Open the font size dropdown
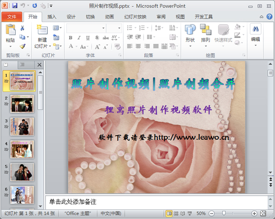This screenshot has width=275, height=219. pyautogui.click(x=119, y=28)
